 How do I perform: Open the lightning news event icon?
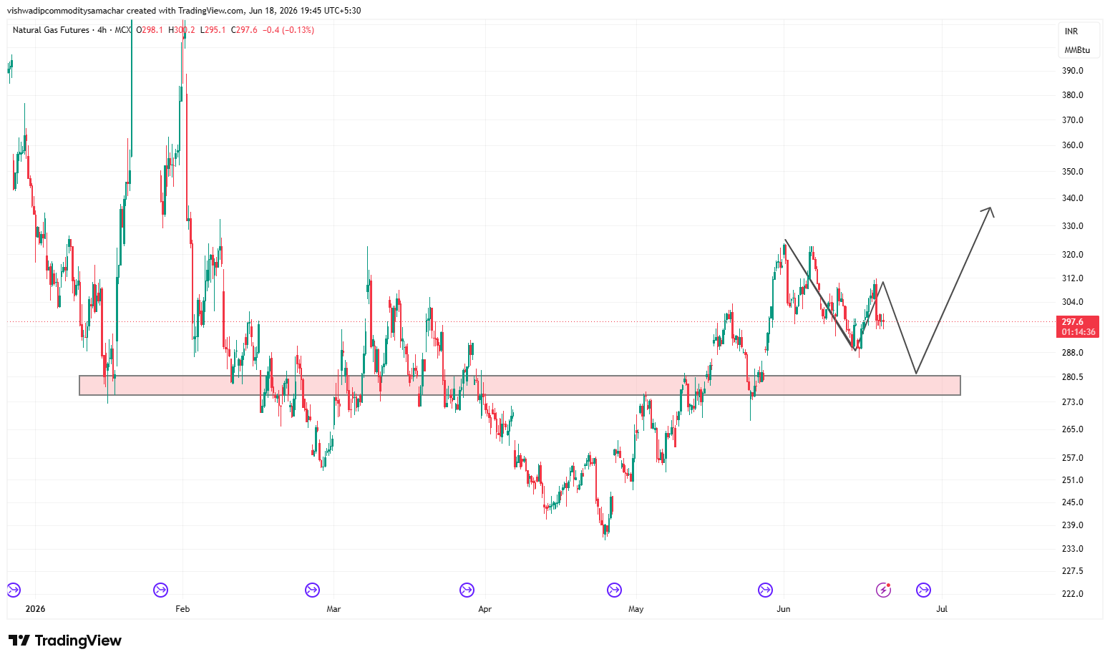tap(884, 590)
